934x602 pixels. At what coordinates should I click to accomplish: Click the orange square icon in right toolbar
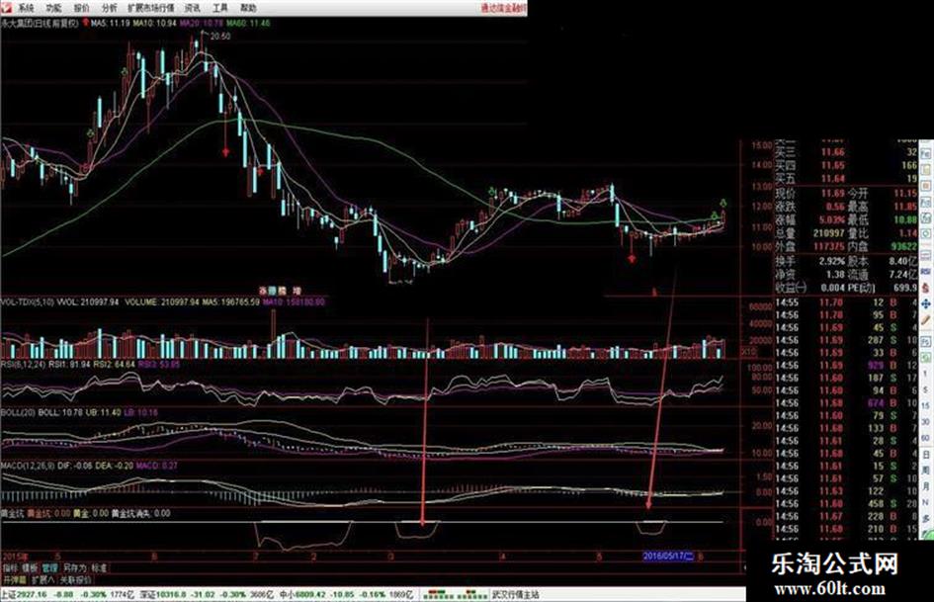pos(926,185)
